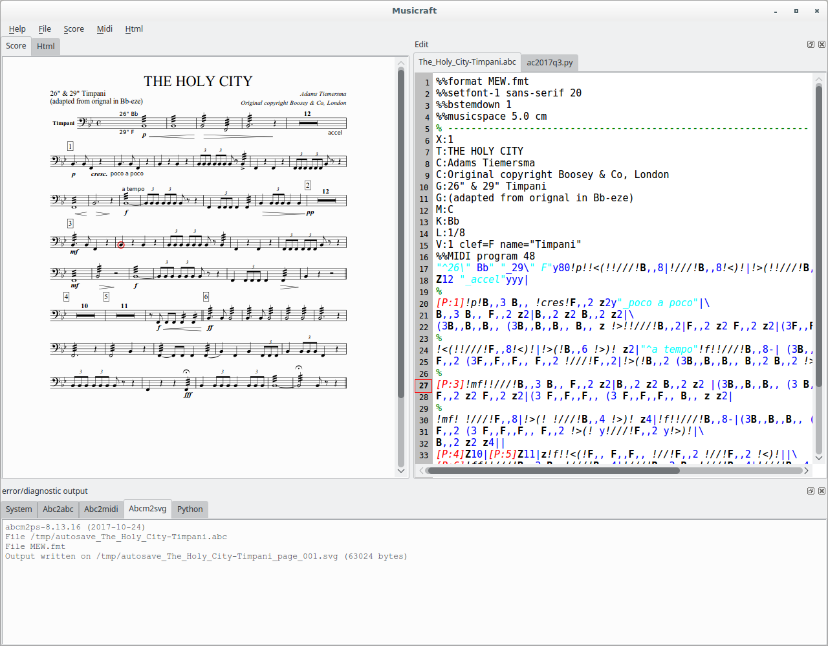Viewport: 828px width, 646px height.
Task: Click the '[P:1]' marker in the editor
Action: coord(450,303)
